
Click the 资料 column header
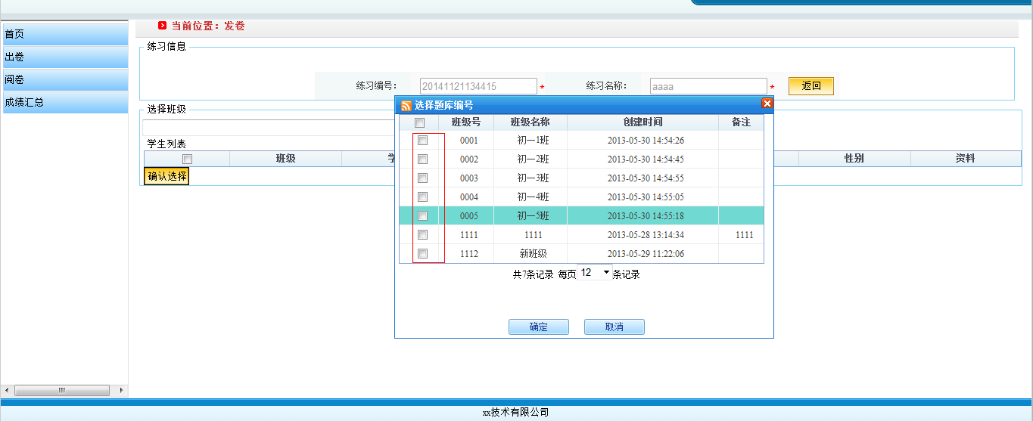tap(965, 159)
